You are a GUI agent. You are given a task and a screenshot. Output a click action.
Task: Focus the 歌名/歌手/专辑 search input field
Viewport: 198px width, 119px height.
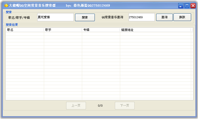56,17
